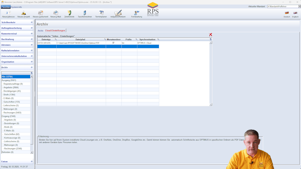
Task: Create a Neues Projekt
Action: point(23,14)
